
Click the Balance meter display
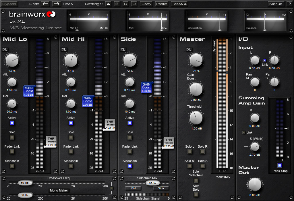tap(265, 21)
